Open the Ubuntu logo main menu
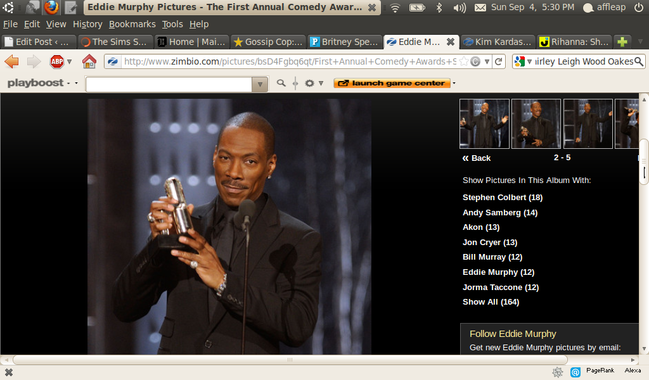 click(x=8, y=7)
